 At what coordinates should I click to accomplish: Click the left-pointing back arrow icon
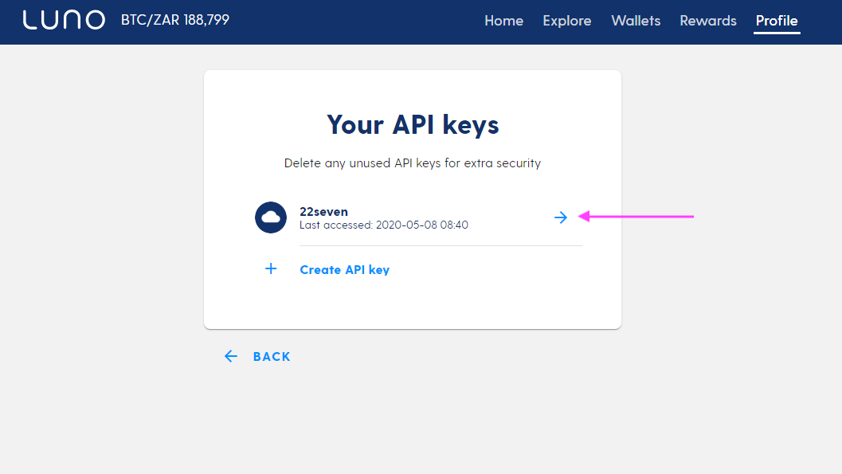pos(231,356)
